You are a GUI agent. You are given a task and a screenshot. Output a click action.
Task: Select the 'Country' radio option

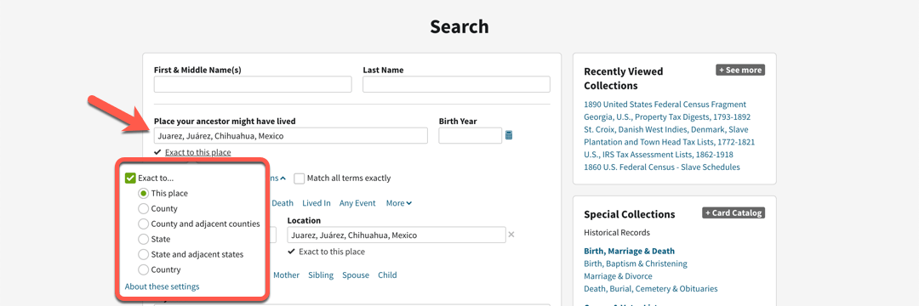click(x=143, y=269)
